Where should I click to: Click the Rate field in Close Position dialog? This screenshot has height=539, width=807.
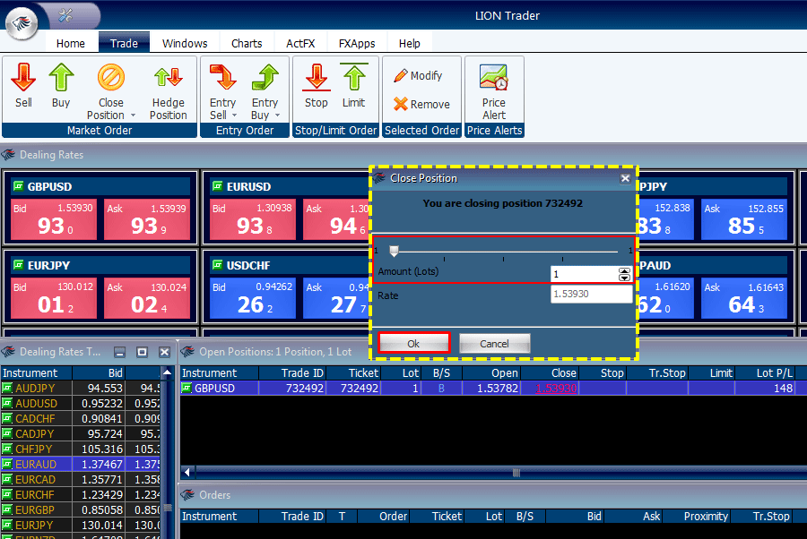pyautogui.click(x=591, y=294)
